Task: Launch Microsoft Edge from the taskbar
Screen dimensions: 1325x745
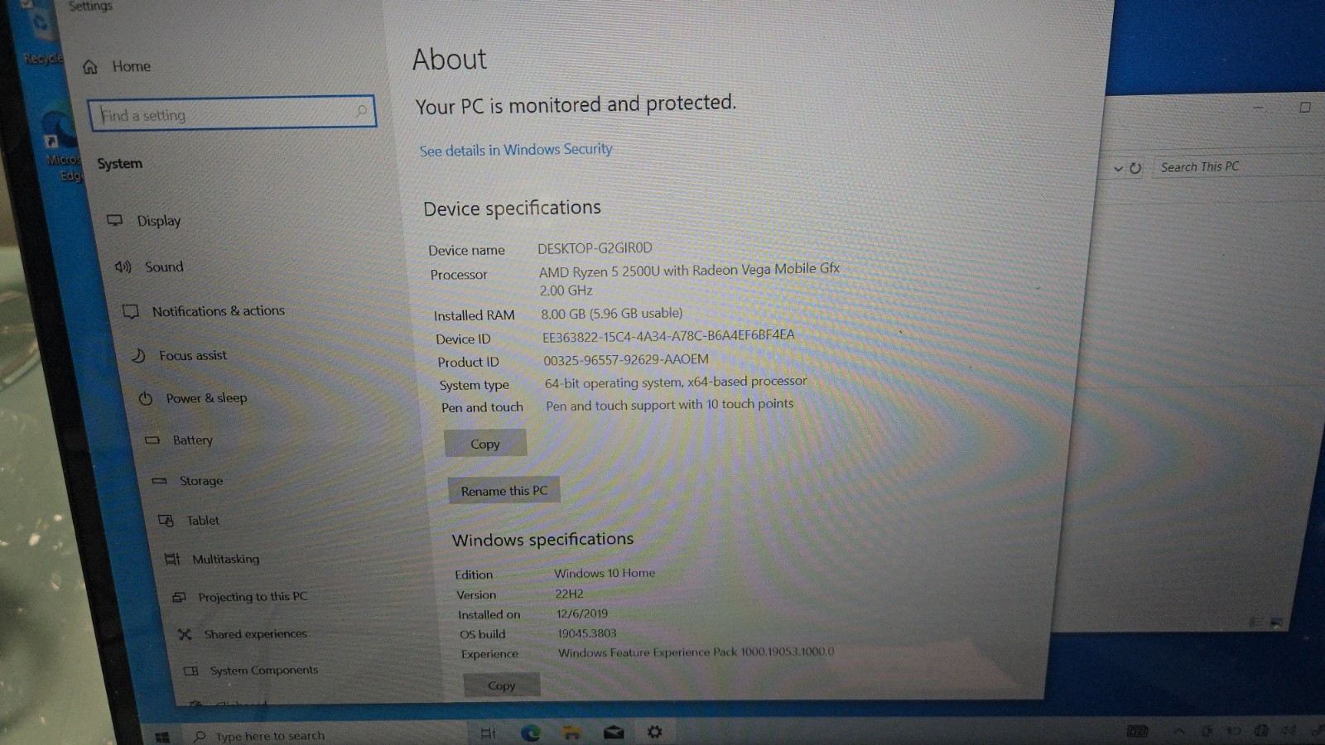Action: click(530, 733)
